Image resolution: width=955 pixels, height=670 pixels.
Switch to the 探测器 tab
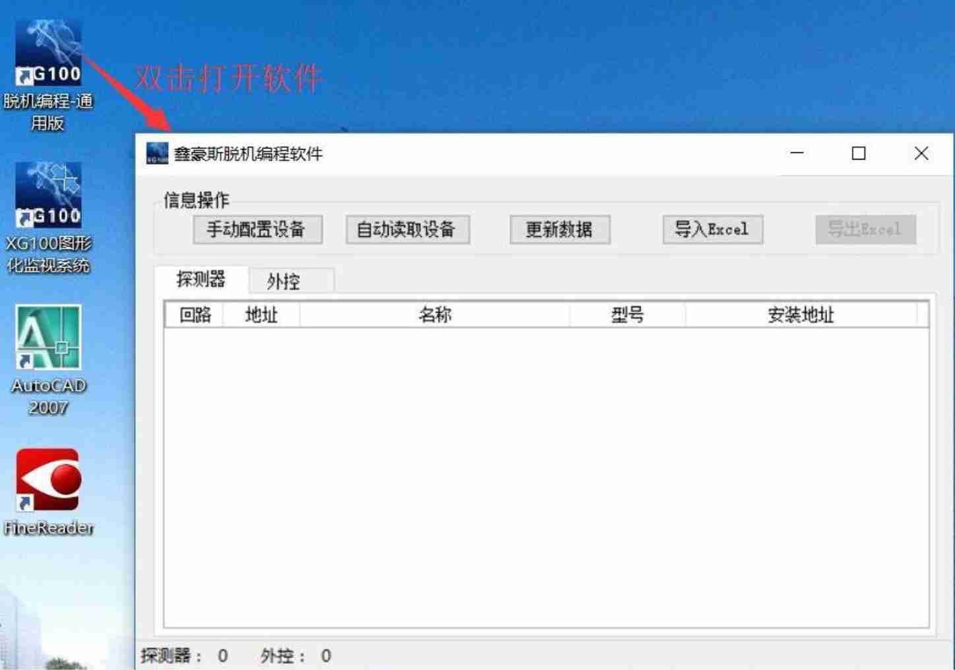(201, 280)
